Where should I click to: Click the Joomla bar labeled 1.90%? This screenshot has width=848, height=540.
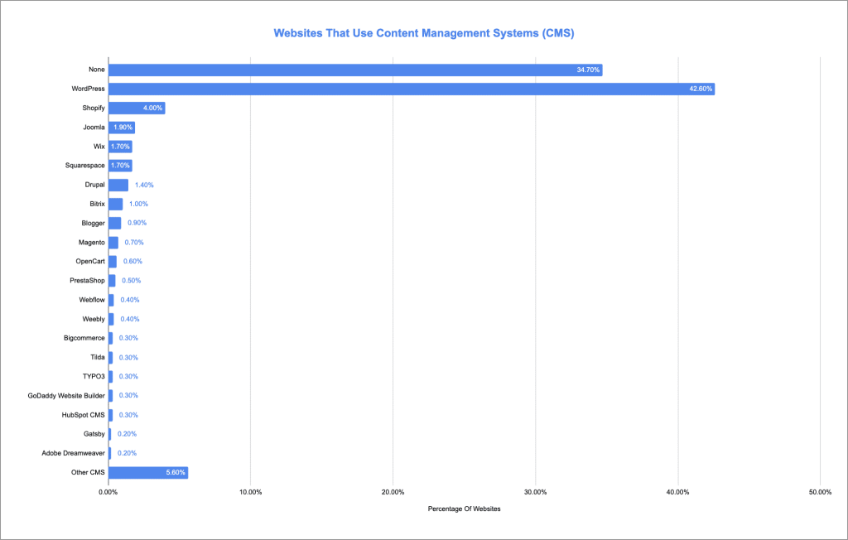122,128
